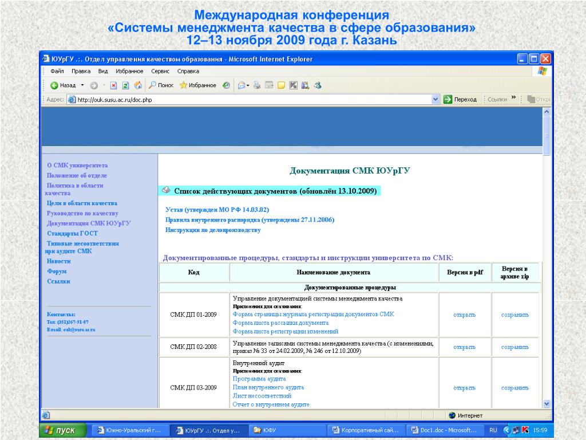Click the Назад back button
This screenshot has height=440, width=586.
(x=63, y=85)
